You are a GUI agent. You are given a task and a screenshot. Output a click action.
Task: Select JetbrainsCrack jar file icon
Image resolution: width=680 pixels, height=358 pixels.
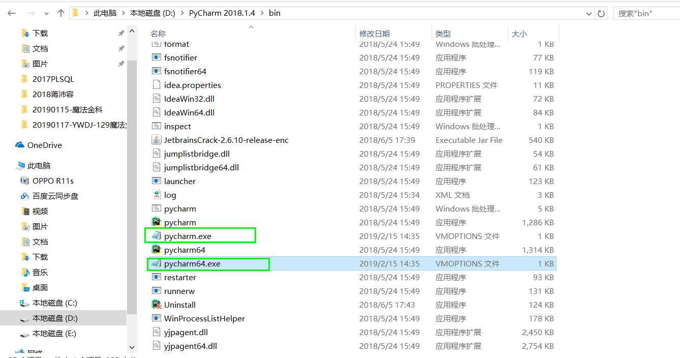(157, 140)
